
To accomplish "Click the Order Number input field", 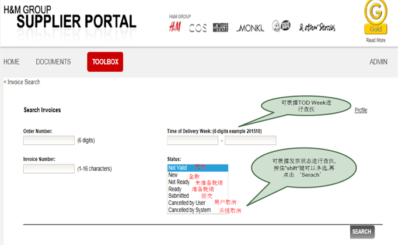I will coord(49,140).
